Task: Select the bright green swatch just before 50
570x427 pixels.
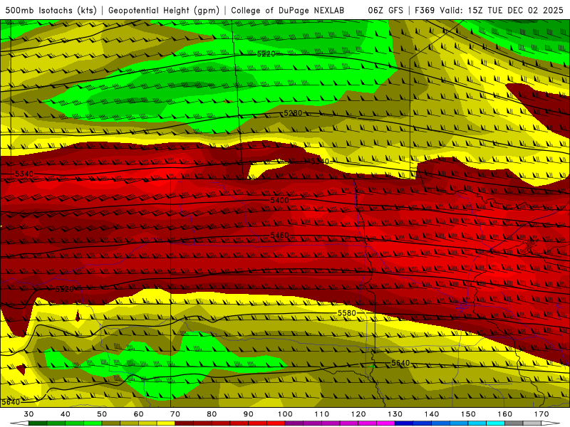Action: point(93,423)
